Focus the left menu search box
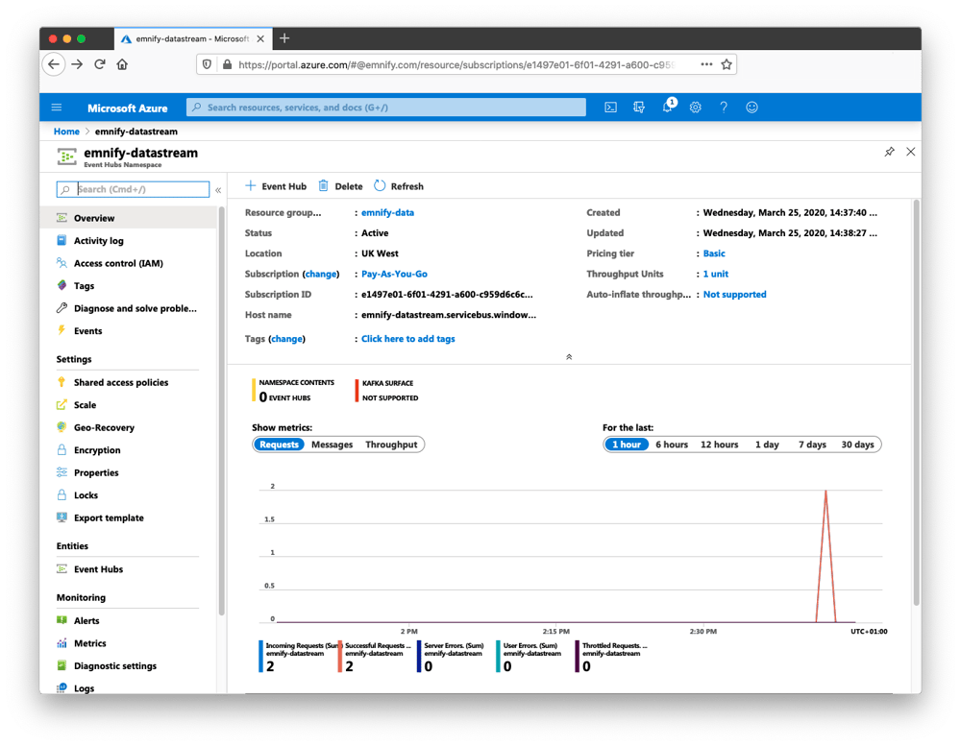Screen dimensions: 961x746 point(133,189)
